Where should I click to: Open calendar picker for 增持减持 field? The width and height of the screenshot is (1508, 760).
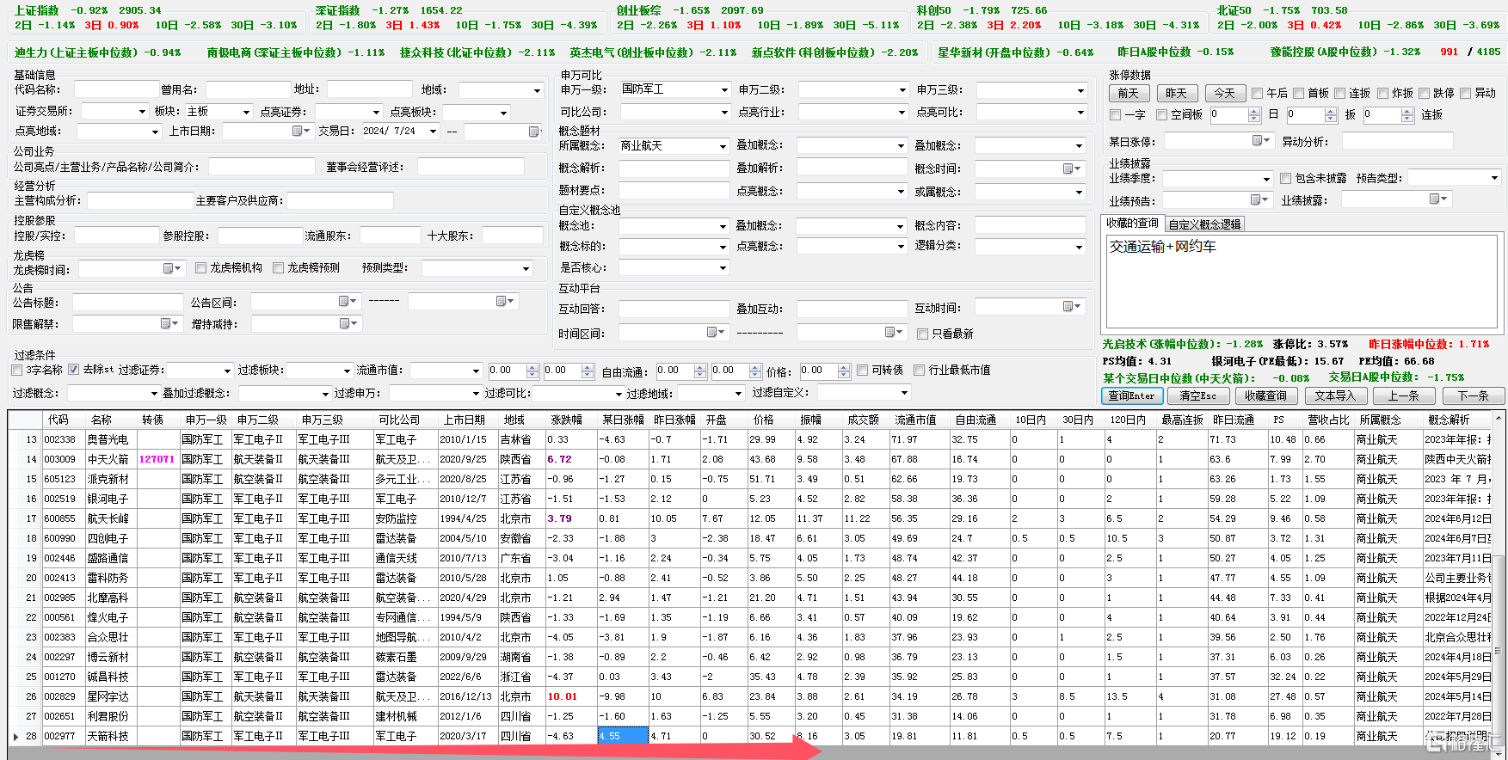tap(347, 323)
